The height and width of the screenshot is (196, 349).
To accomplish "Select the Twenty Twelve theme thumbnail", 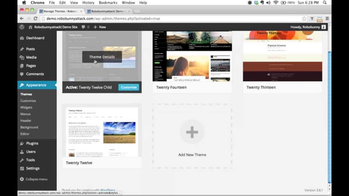I will [x=102, y=132].
